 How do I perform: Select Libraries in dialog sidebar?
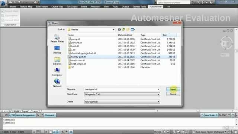pos(57,61)
